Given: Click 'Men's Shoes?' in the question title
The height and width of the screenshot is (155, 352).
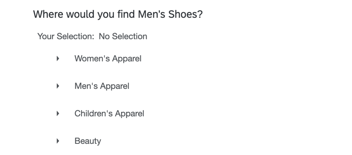Looking at the screenshot, I should click(x=170, y=14).
